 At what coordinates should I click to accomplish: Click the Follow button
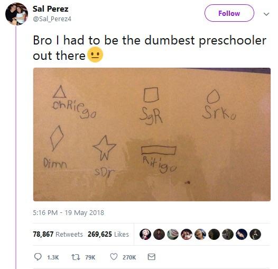[x=229, y=13]
